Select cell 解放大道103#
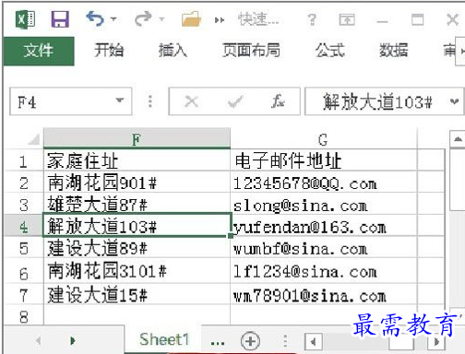 pyautogui.click(x=137, y=226)
